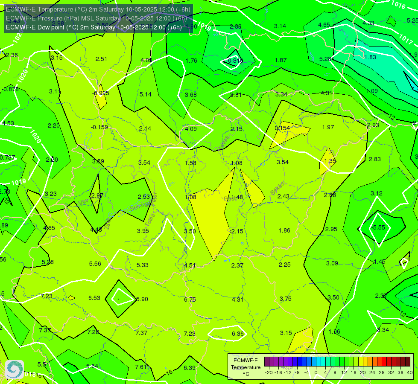Click the dew point value 0.310
This screenshot has height=384, width=418.
[x=235, y=61]
